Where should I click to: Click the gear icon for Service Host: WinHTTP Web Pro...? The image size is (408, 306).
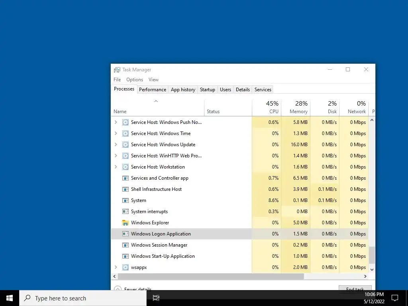126,156
